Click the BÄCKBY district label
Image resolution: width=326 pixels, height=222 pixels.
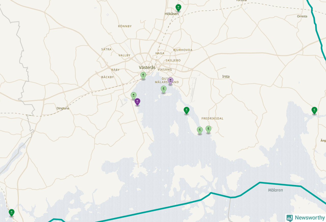(107, 77)
